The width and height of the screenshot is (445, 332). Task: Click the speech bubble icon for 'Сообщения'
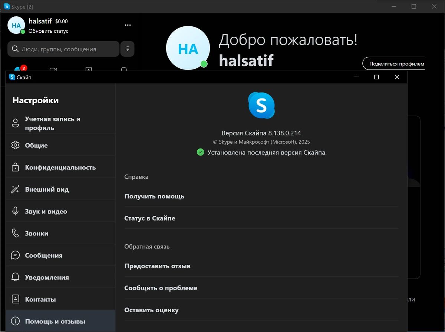pos(15,255)
